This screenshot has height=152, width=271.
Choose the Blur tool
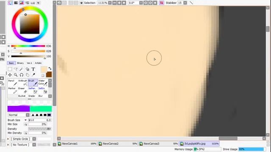43,96
